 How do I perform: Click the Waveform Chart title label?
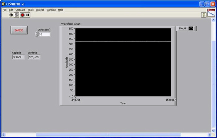(x=71, y=24)
